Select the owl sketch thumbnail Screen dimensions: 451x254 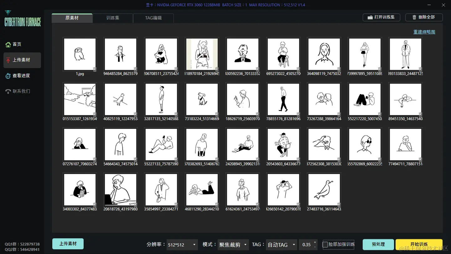coord(80,54)
